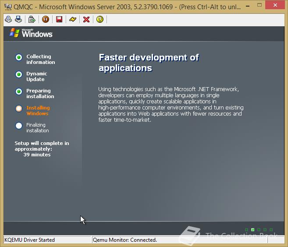Click the white bullet beside Finalizing installation
Screen dimensions: 288x247
[19, 126]
